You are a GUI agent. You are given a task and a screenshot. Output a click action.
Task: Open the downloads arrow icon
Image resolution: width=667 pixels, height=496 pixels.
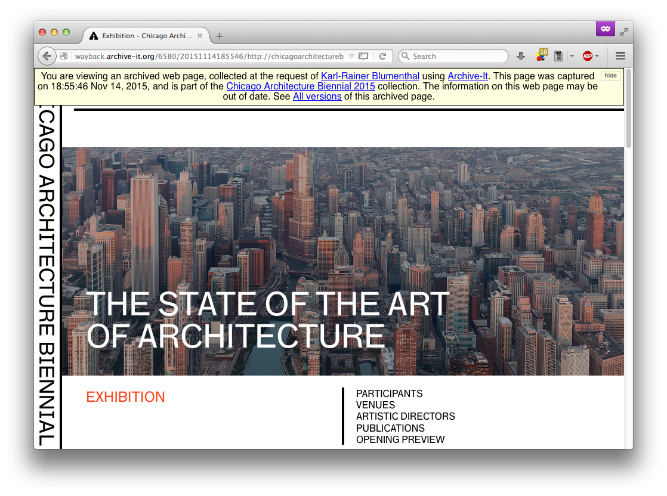pyautogui.click(x=521, y=56)
